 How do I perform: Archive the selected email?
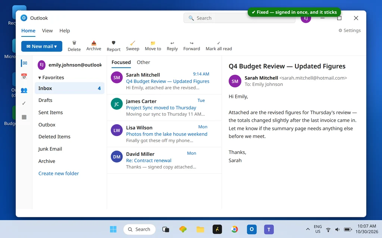(x=94, y=46)
